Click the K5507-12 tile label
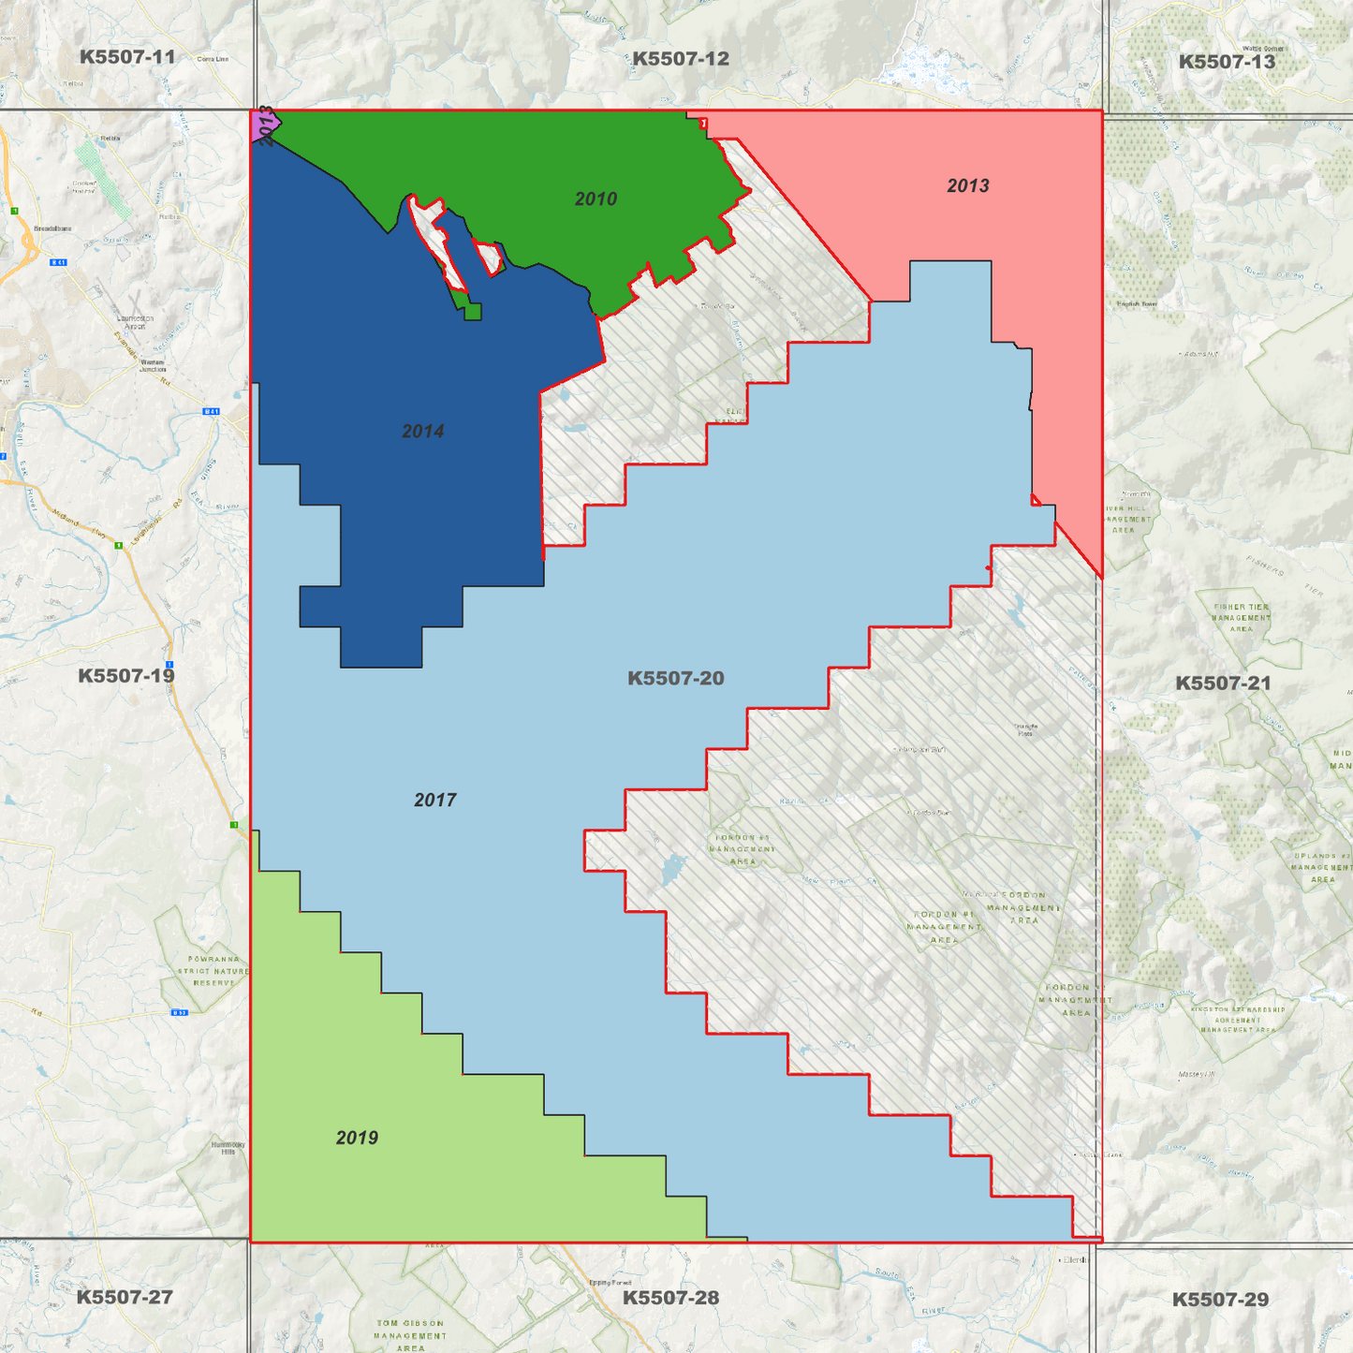 point(681,58)
